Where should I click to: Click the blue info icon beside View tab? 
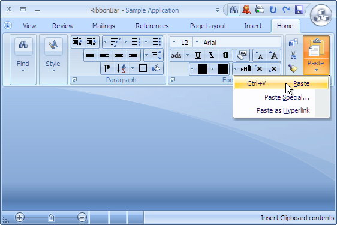8,25
